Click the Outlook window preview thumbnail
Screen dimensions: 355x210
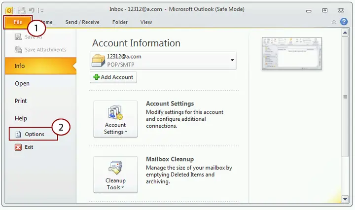point(292,54)
